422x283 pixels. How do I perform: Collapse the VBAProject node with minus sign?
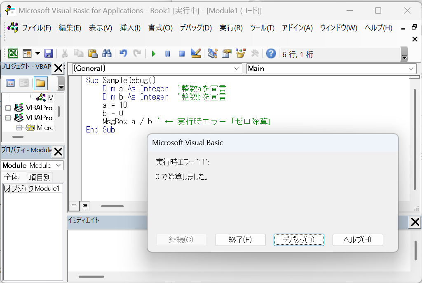[8, 118]
